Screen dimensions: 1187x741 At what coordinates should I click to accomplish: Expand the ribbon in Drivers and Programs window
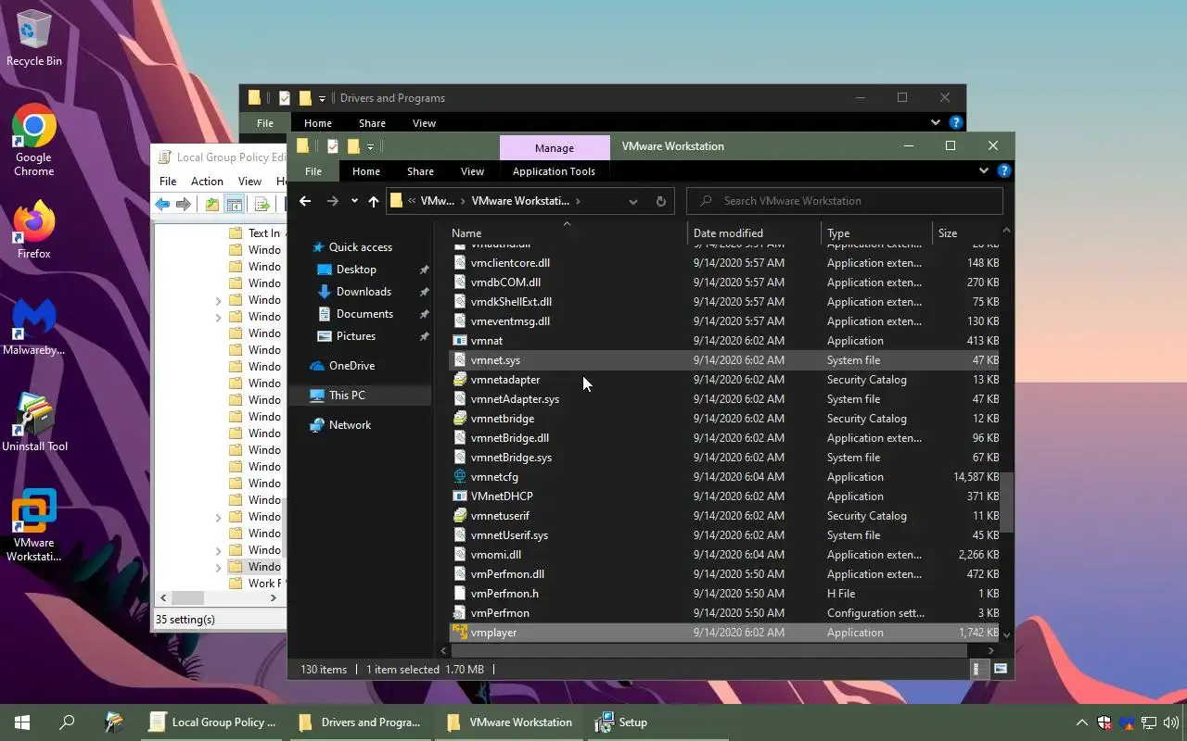click(x=936, y=122)
